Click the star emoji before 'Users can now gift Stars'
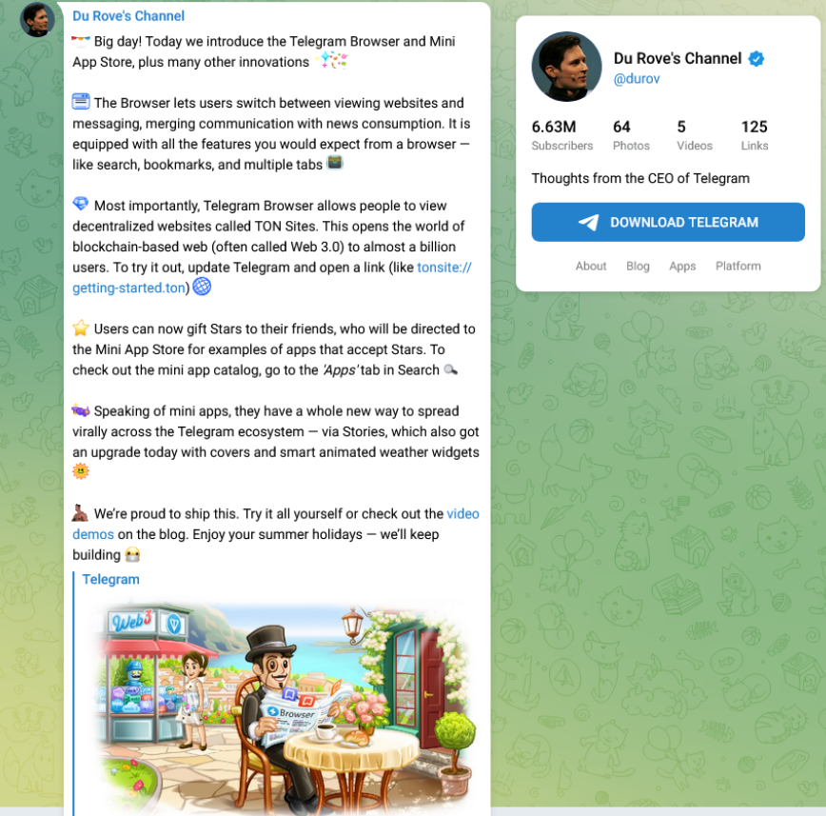Viewport: 826px width, 816px height. click(81, 328)
